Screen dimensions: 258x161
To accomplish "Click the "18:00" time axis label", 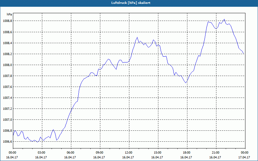I will (186, 153).
